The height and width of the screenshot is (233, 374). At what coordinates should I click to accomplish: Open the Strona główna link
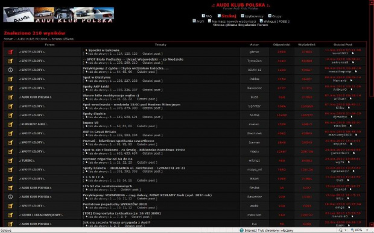click(226, 25)
